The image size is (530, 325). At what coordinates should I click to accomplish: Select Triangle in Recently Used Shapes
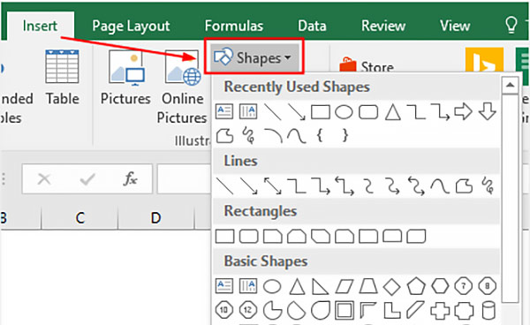coord(393,112)
